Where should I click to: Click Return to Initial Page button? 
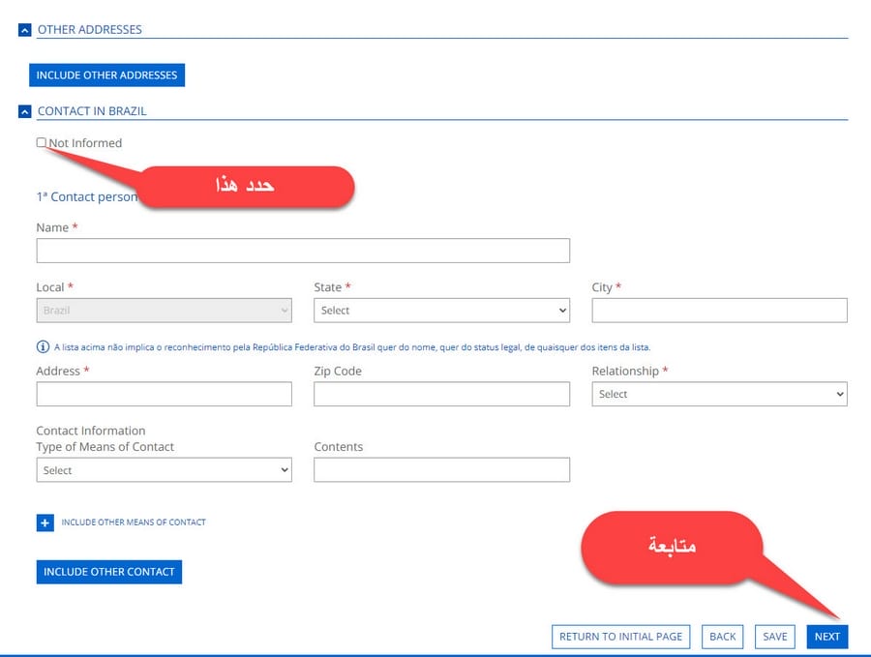click(620, 637)
